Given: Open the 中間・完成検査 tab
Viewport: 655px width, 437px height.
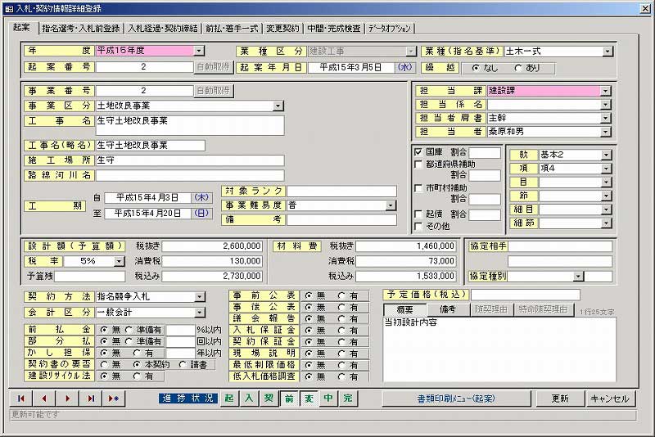Looking at the screenshot, I should click(333, 28).
